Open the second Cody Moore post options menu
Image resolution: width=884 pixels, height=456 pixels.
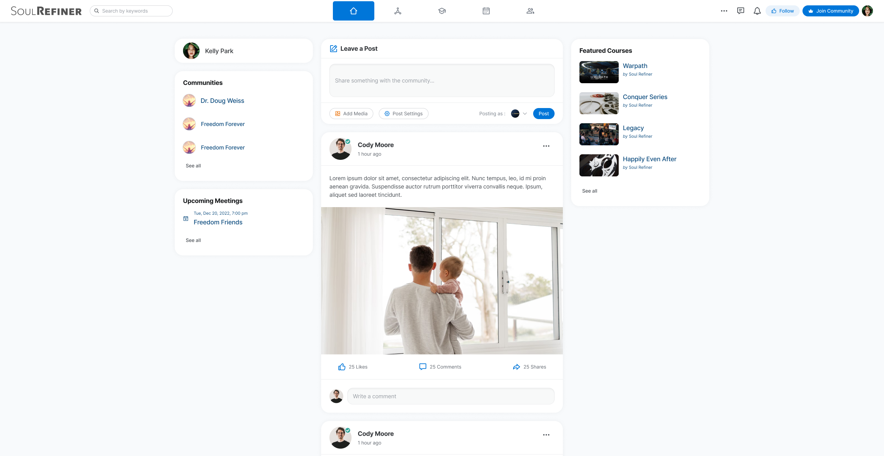point(546,435)
